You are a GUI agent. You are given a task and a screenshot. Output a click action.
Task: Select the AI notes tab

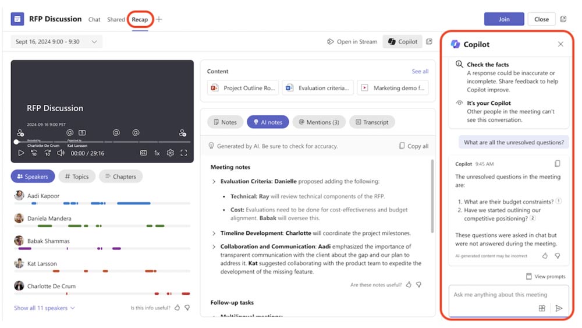pyautogui.click(x=268, y=122)
